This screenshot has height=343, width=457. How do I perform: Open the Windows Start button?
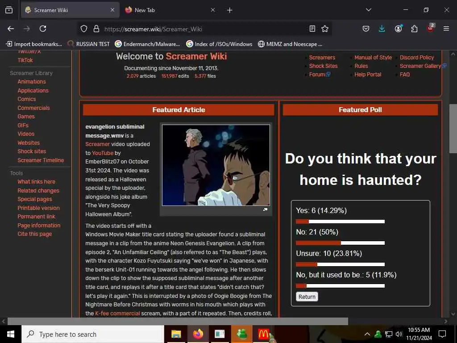pyautogui.click(x=11, y=334)
